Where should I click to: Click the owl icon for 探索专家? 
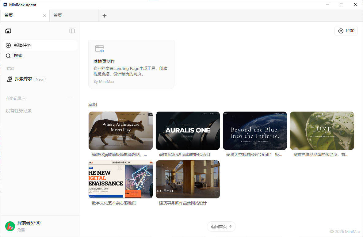point(10,79)
